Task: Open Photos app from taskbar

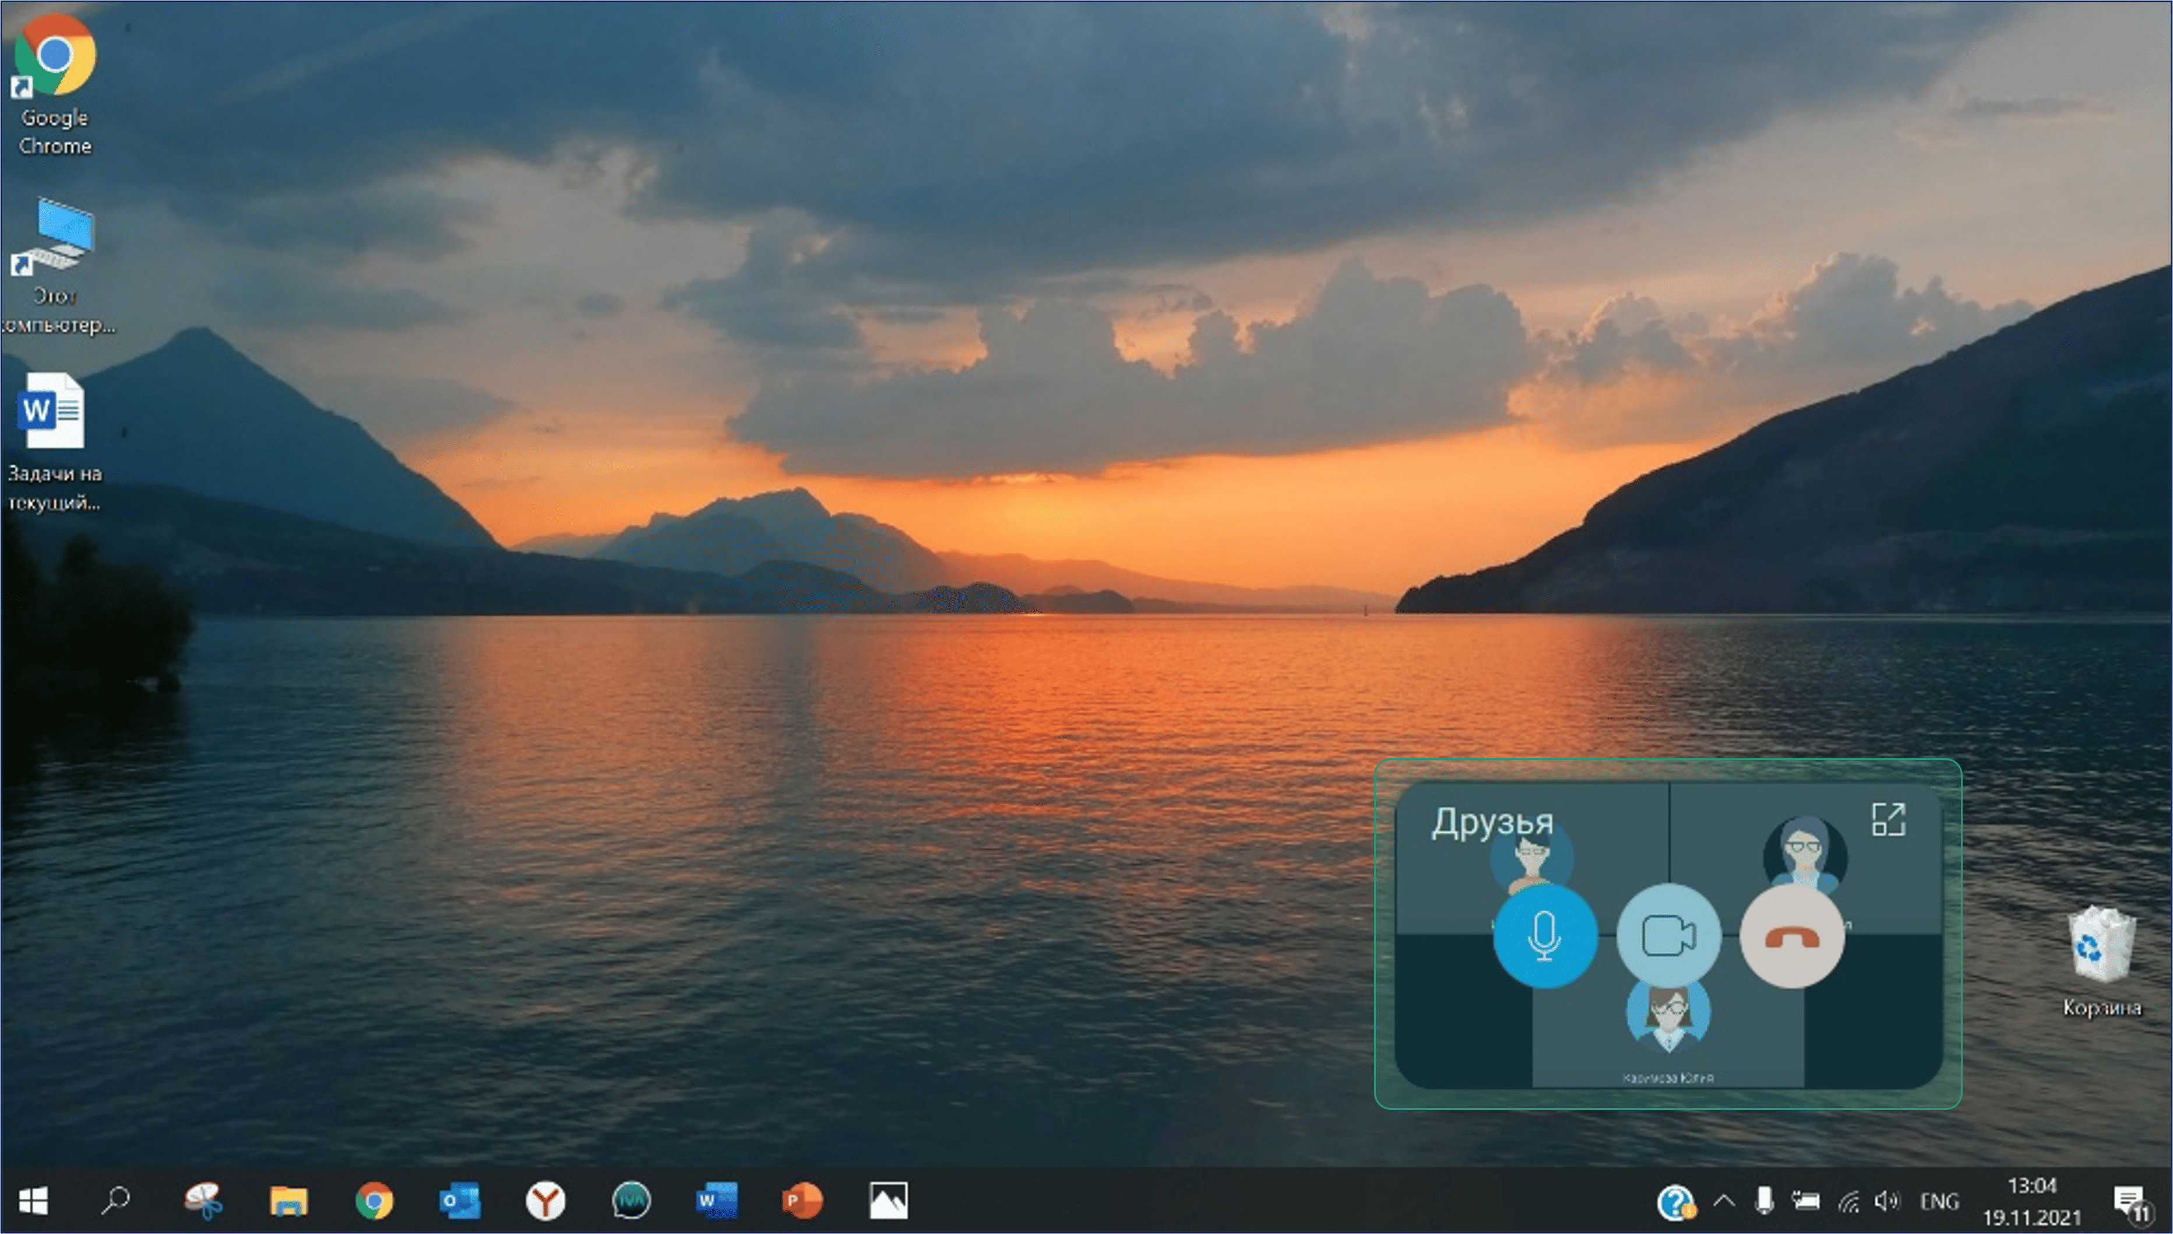Action: point(887,1200)
